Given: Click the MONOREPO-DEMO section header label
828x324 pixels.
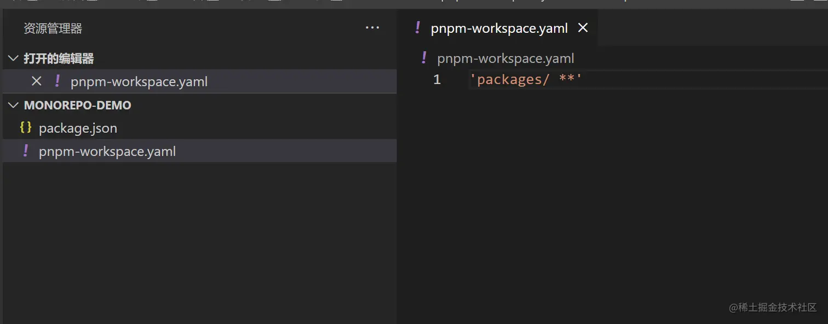Looking at the screenshot, I should 78,105.
